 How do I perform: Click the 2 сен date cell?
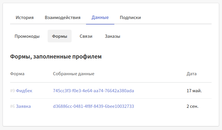(193, 106)
